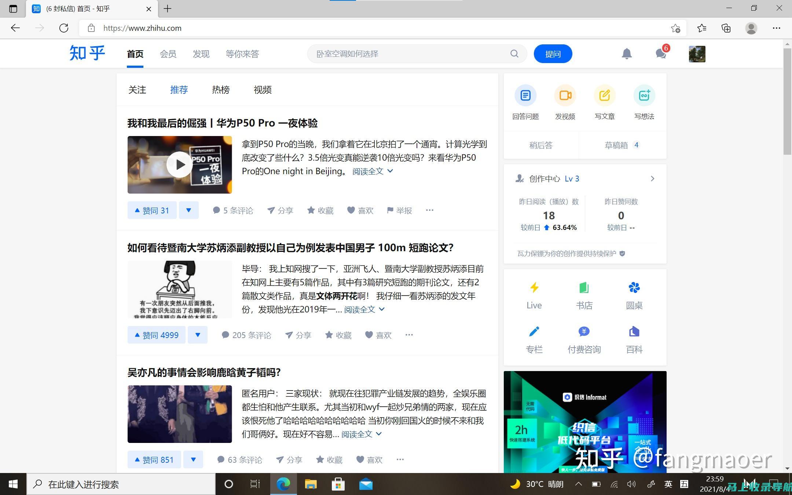Expand 阅读全文 on 吴亦凡 answer

(x=362, y=434)
